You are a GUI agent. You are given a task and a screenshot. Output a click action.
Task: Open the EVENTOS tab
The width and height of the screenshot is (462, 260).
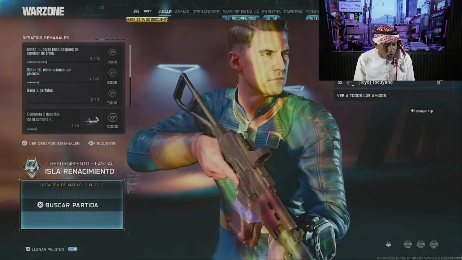(271, 12)
